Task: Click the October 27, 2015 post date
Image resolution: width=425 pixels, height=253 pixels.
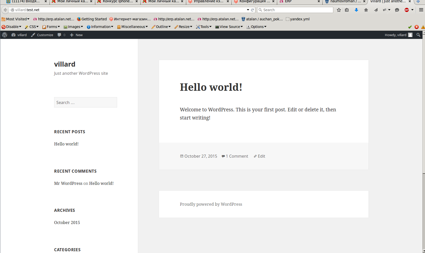Action: [x=201, y=156]
